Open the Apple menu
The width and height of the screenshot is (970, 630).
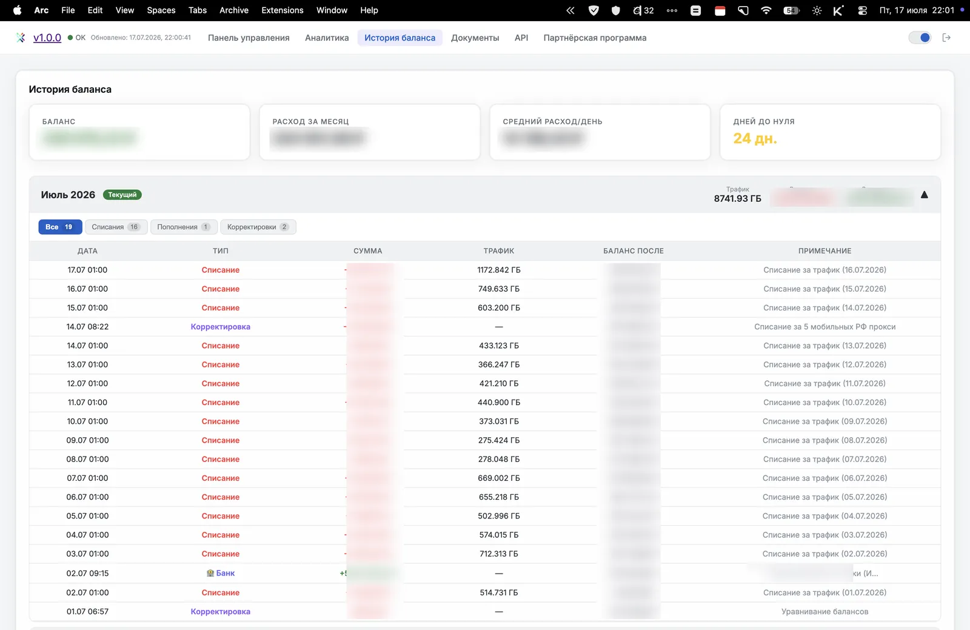17,10
